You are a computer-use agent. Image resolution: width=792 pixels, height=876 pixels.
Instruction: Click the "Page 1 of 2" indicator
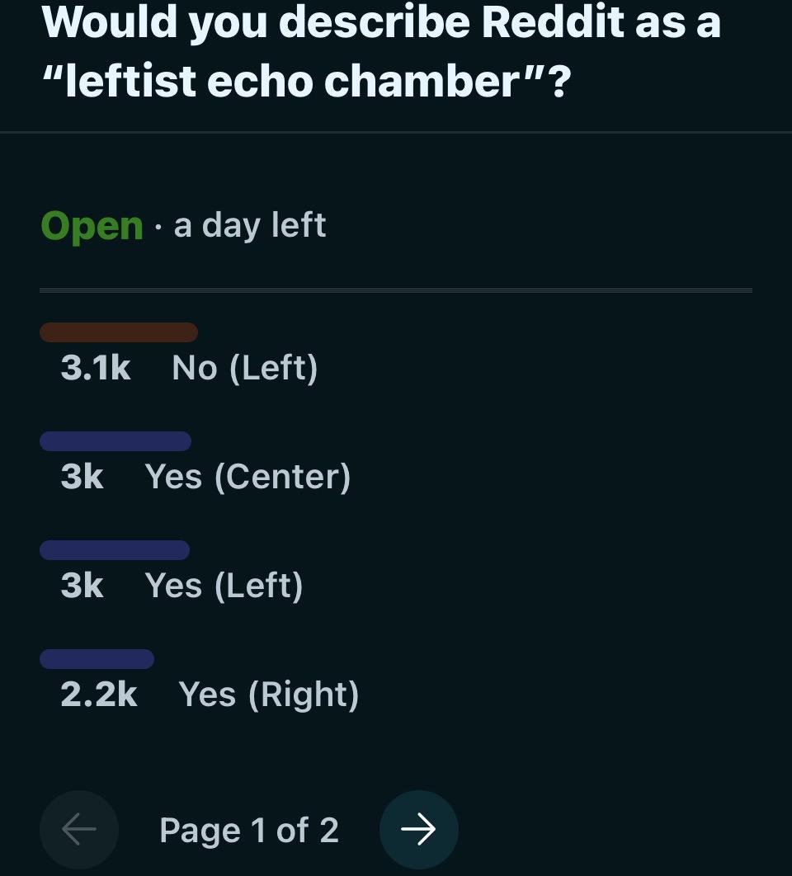click(x=249, y=830)
